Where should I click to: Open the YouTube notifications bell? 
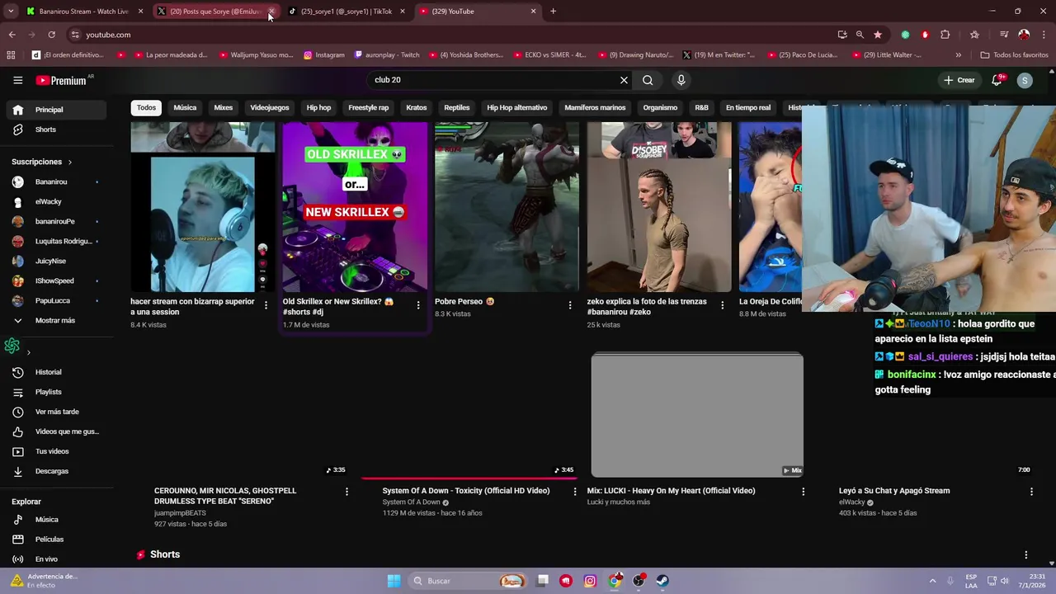tap(997, 80)
